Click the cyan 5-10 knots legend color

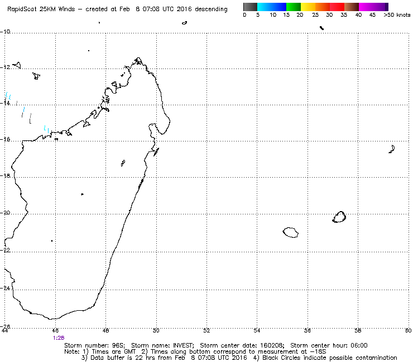(x=265, y=7)
